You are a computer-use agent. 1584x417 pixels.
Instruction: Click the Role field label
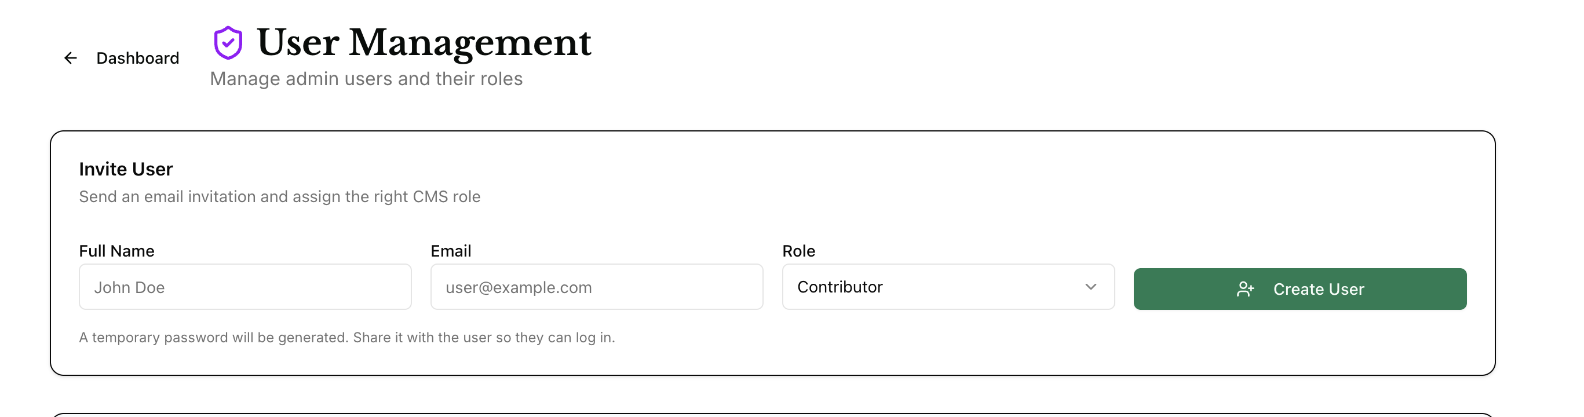[798, 251]
